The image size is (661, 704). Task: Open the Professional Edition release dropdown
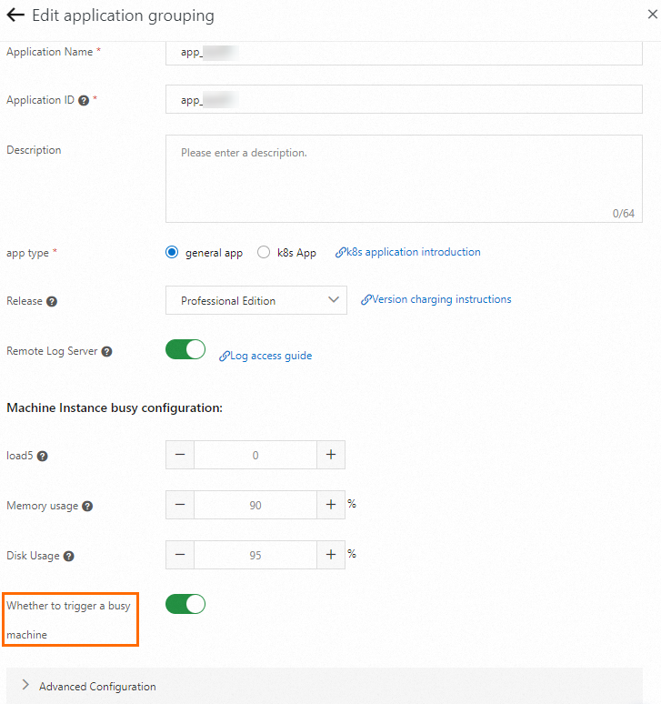(x=256, y=300)
